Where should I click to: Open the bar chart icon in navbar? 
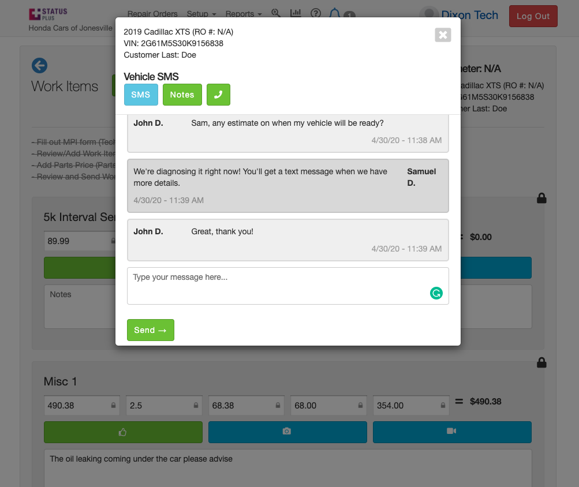click(296, 14)
